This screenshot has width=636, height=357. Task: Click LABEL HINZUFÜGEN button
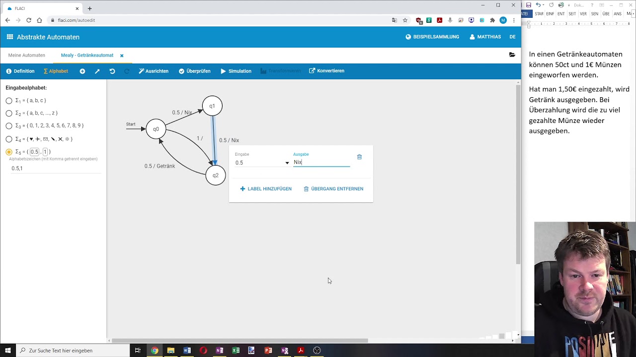click(x=266, y=189)
